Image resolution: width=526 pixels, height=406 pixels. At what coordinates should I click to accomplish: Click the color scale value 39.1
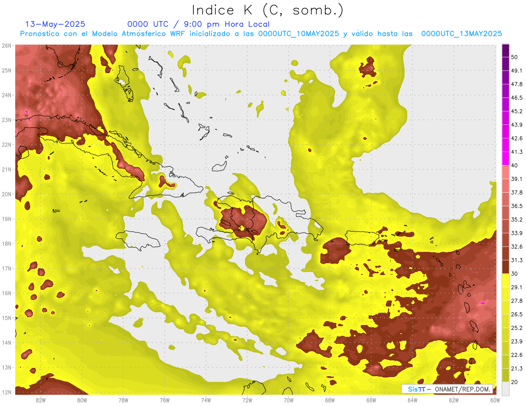pyautogui.click(x=517, y=179)
